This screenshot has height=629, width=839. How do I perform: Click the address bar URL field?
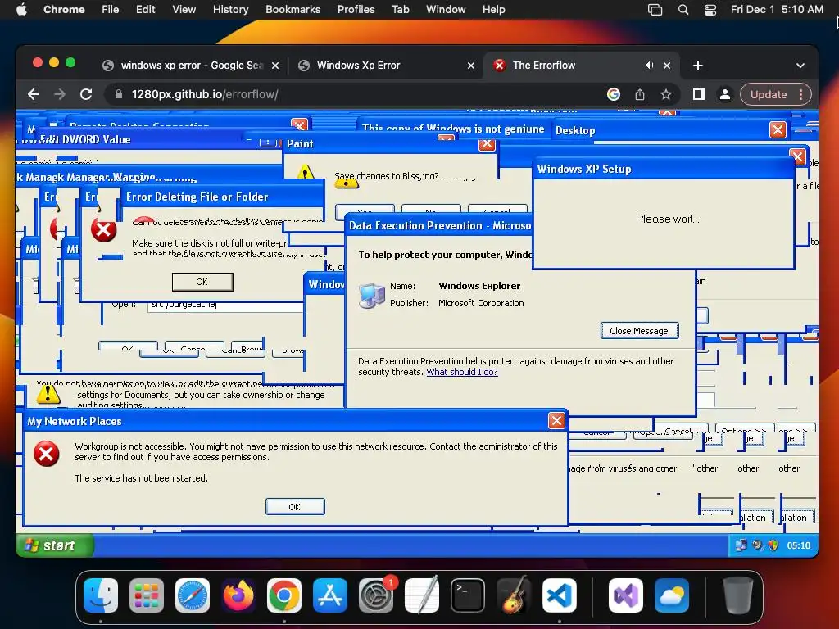(x=353, y=95)
